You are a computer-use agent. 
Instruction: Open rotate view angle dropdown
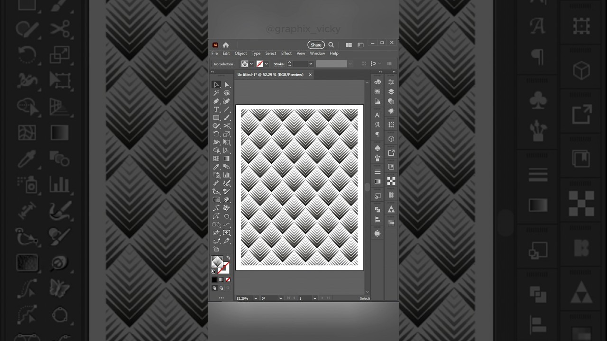(280, 298)
